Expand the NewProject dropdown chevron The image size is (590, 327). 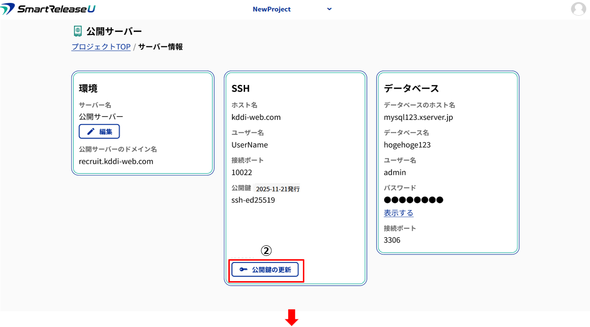tap(329, 9)
